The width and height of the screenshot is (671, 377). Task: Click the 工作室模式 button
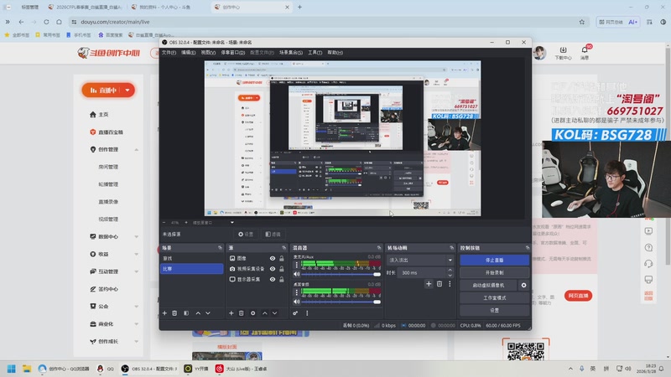pos(494,298)
